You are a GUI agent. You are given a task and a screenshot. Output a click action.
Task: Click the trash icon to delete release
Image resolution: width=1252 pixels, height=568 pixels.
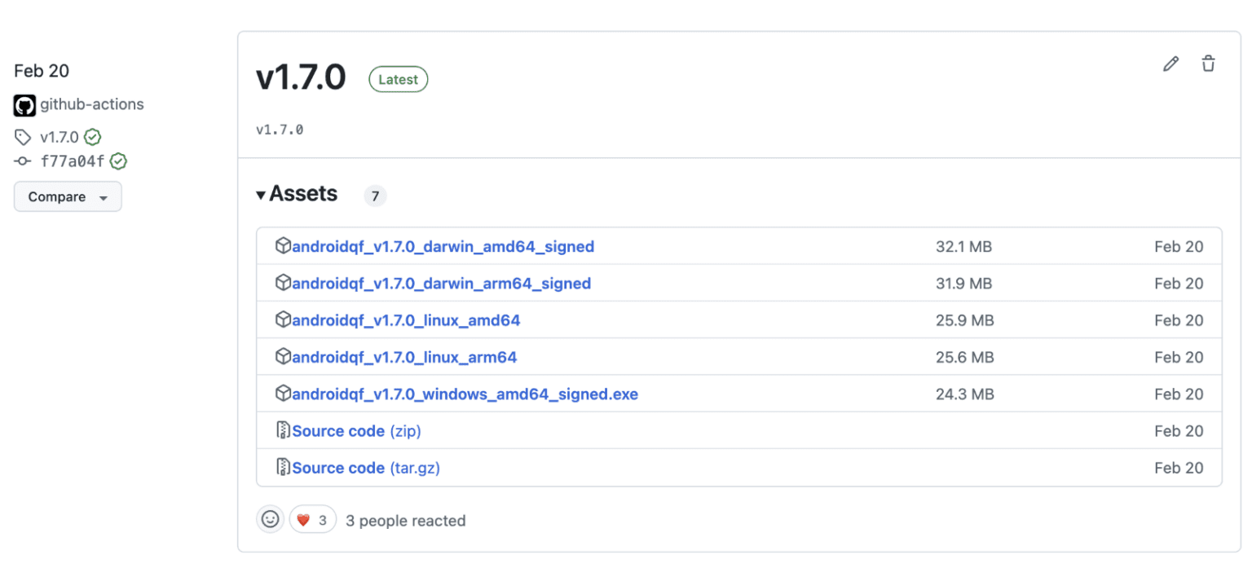pos(1208,63)
